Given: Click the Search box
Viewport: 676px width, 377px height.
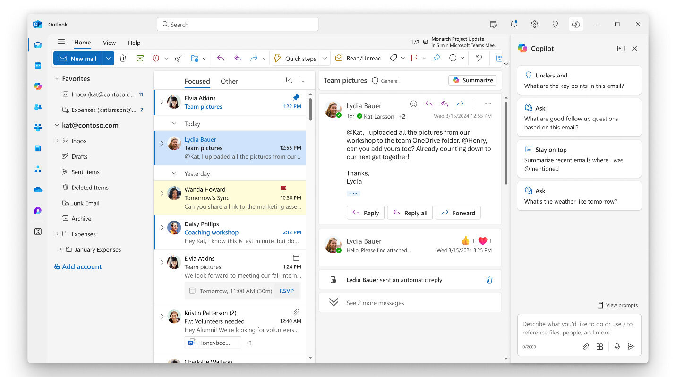Looking at the screenshot, I should 238,24.
